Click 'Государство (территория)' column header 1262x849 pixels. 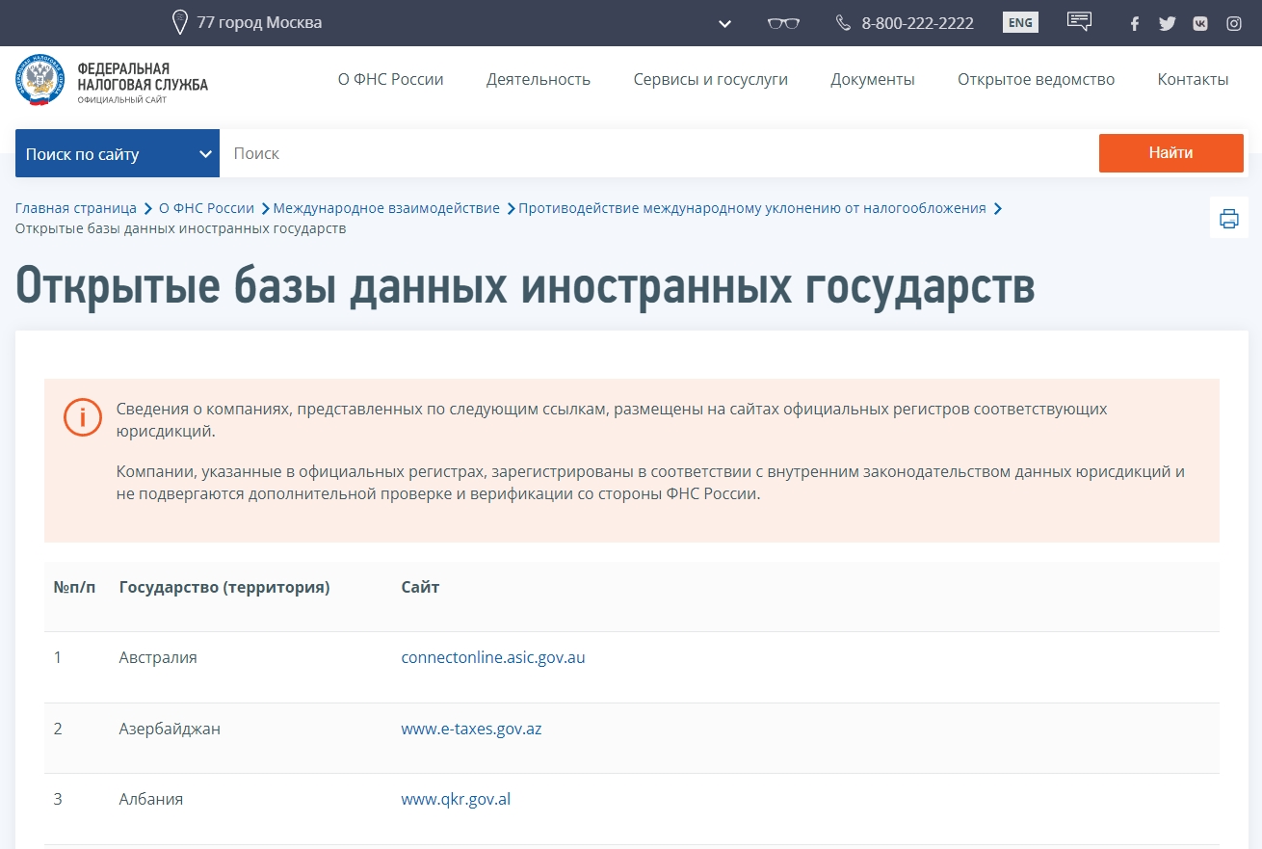(224, 587)
